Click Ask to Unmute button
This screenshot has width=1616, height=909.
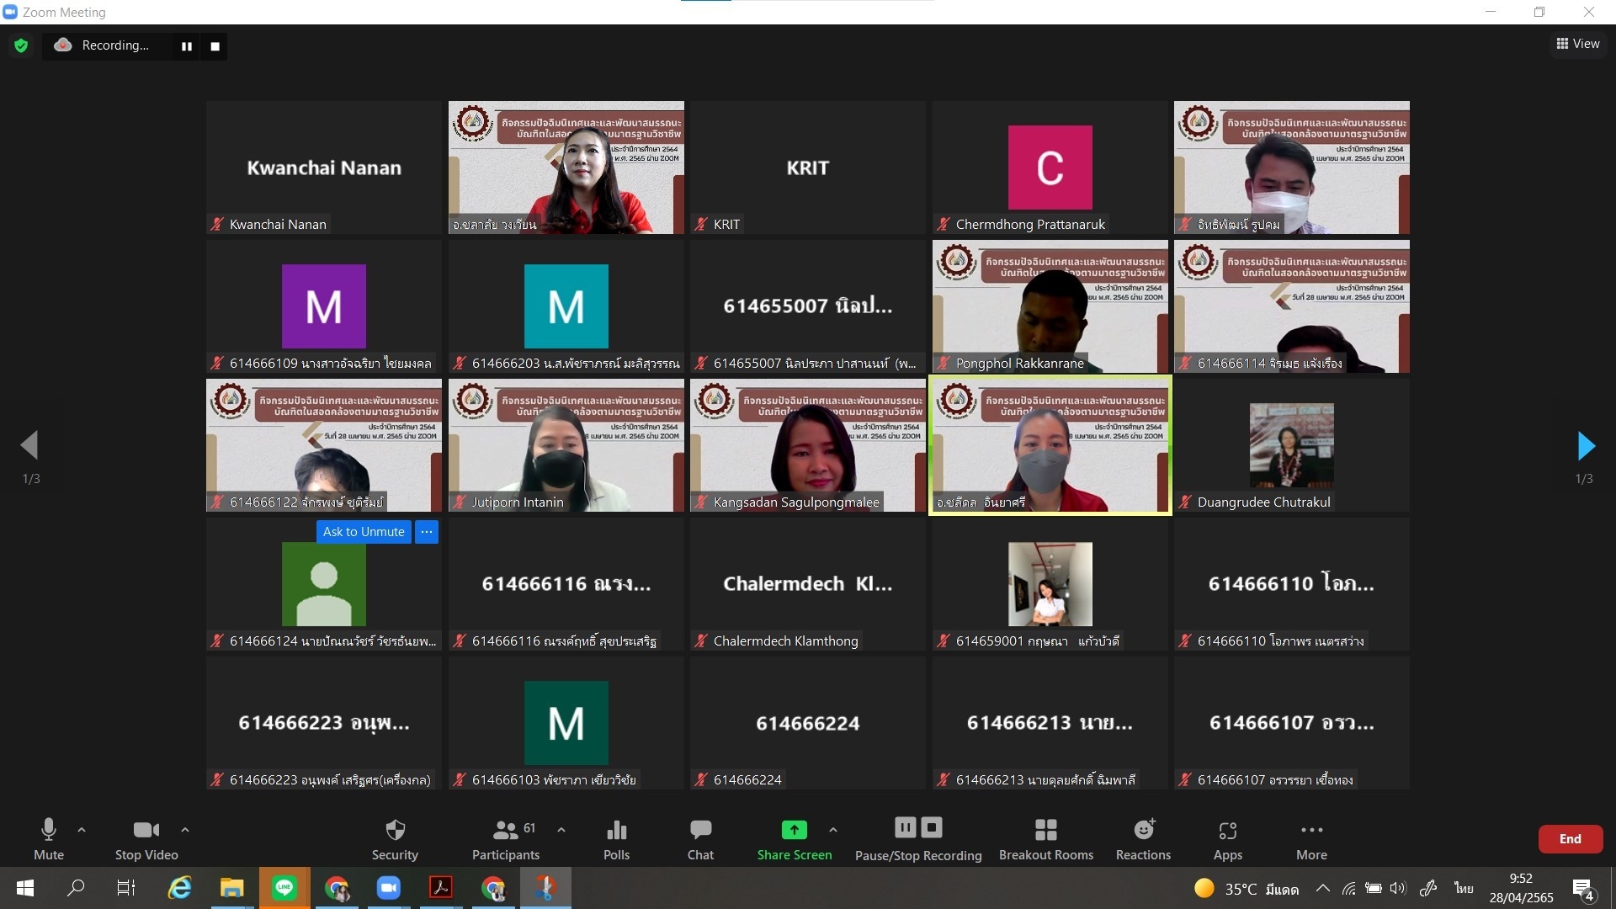tap(364, 532)
